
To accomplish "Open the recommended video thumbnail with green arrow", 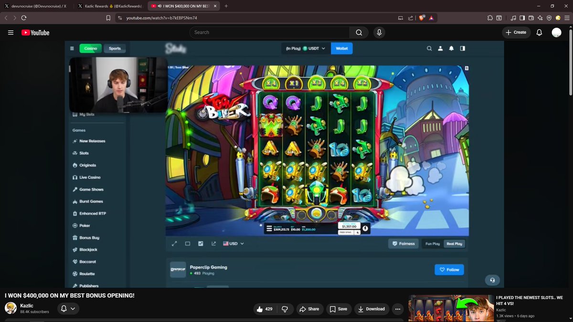I will [450, 308].
